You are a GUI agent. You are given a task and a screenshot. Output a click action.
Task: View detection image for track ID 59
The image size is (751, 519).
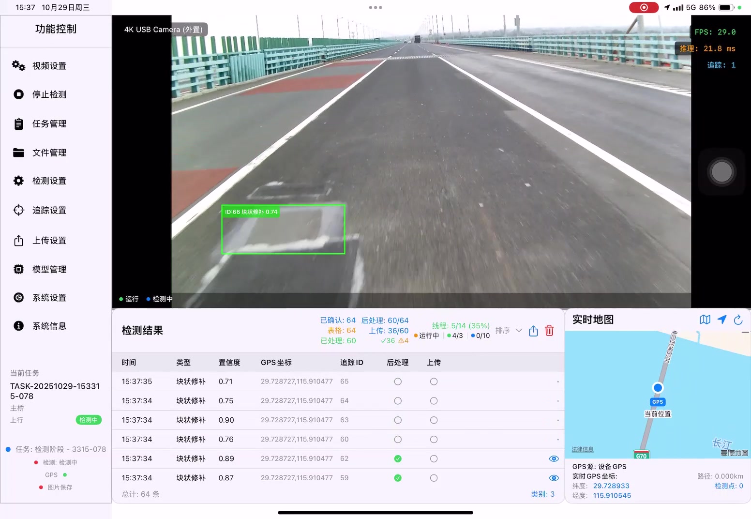[554, 478]
